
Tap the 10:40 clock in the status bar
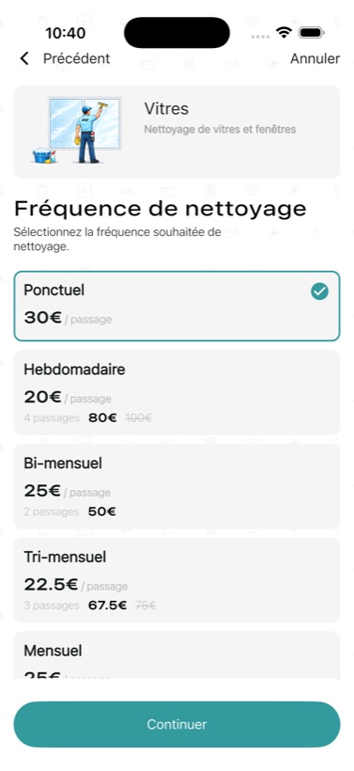click(66, 33)
